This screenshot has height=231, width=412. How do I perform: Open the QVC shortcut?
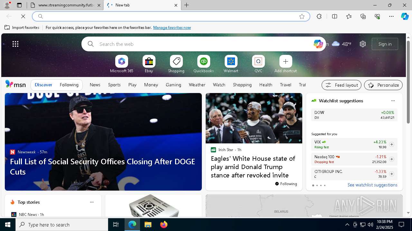[x=258, y=64]
